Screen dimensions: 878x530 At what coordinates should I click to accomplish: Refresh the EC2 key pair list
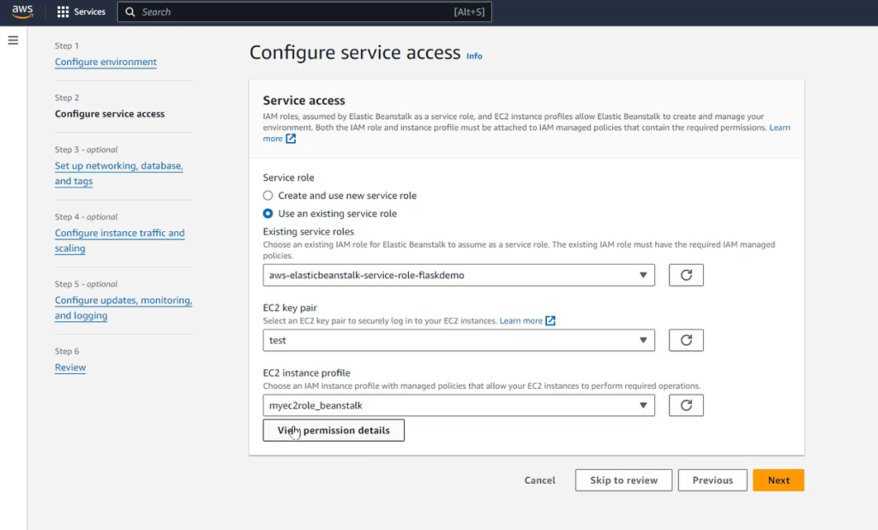pos(686,340)
